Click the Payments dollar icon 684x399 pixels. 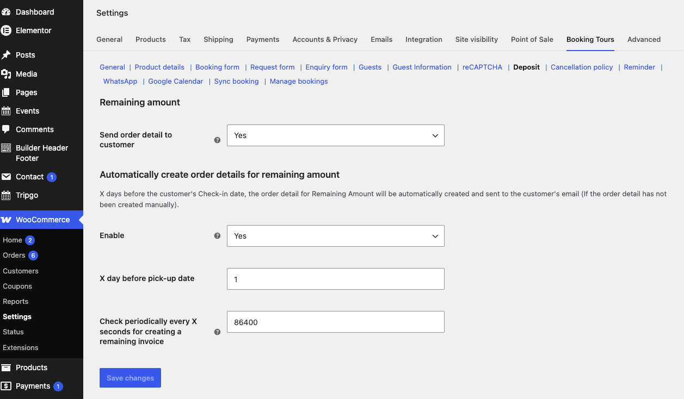pyautogui.click(x=7, y=386)
